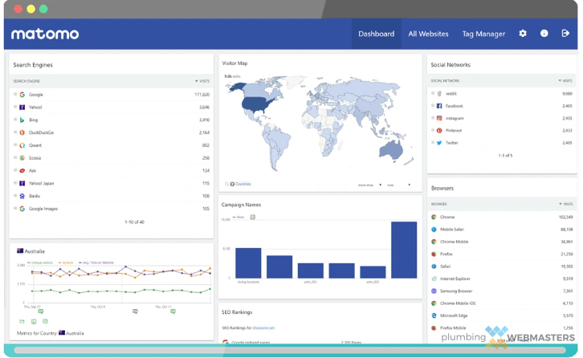Click the Australia flag icon in widget title
The image size is (583, 358).
20,251
